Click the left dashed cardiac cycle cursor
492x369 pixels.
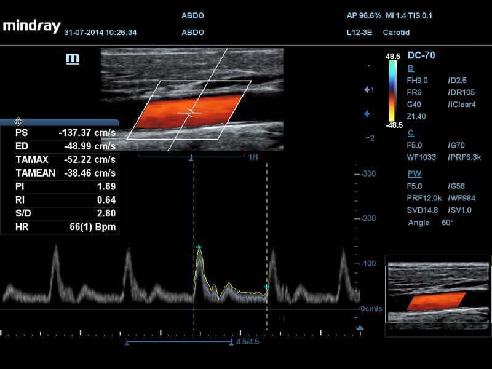[x=194, y=247]
